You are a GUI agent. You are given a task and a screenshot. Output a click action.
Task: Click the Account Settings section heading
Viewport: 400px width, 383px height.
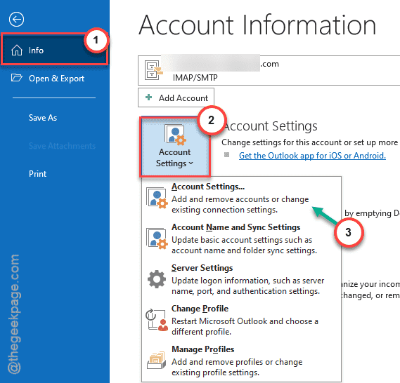[271, 126]
